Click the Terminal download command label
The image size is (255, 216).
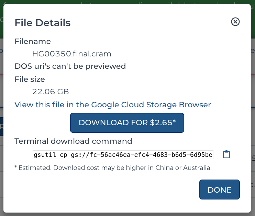pos(73,141)
